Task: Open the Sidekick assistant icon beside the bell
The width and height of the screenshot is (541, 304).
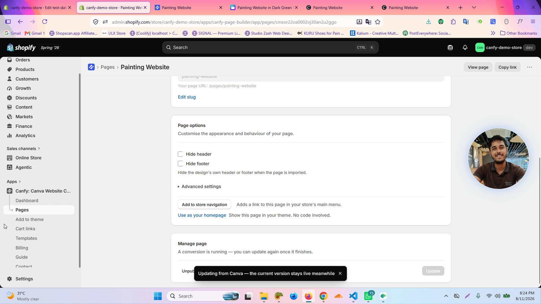Action: (450, 48)
